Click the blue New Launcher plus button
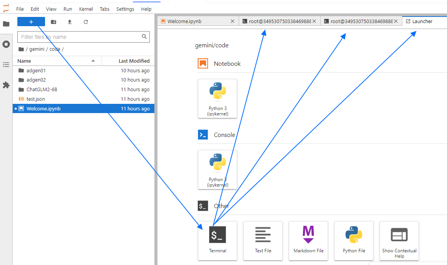Screen dimensions: 447x265 [31, 22]
